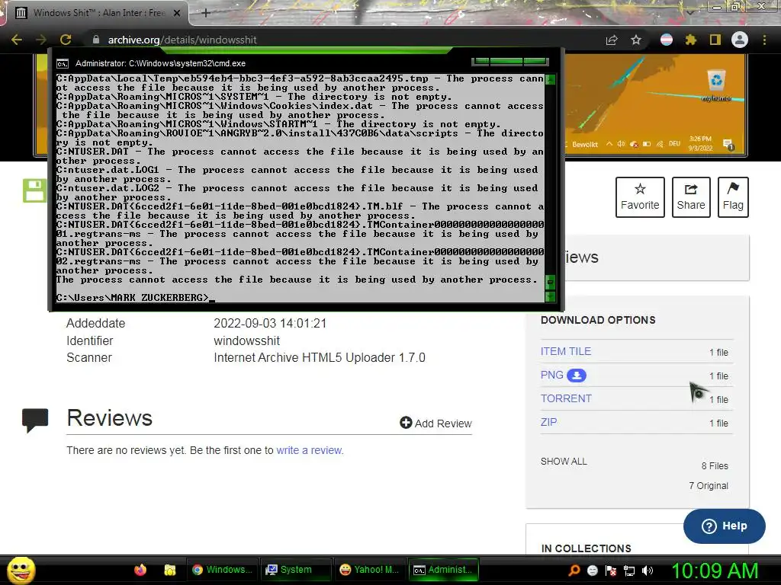This screenshot has height=585, width=781.
Task: Click the white round tray icon
Action: click(592, 571)
